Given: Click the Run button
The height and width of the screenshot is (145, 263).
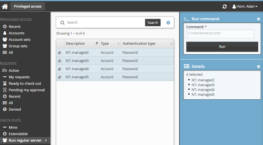Looking at the screenshot, I should pos(222,47).
